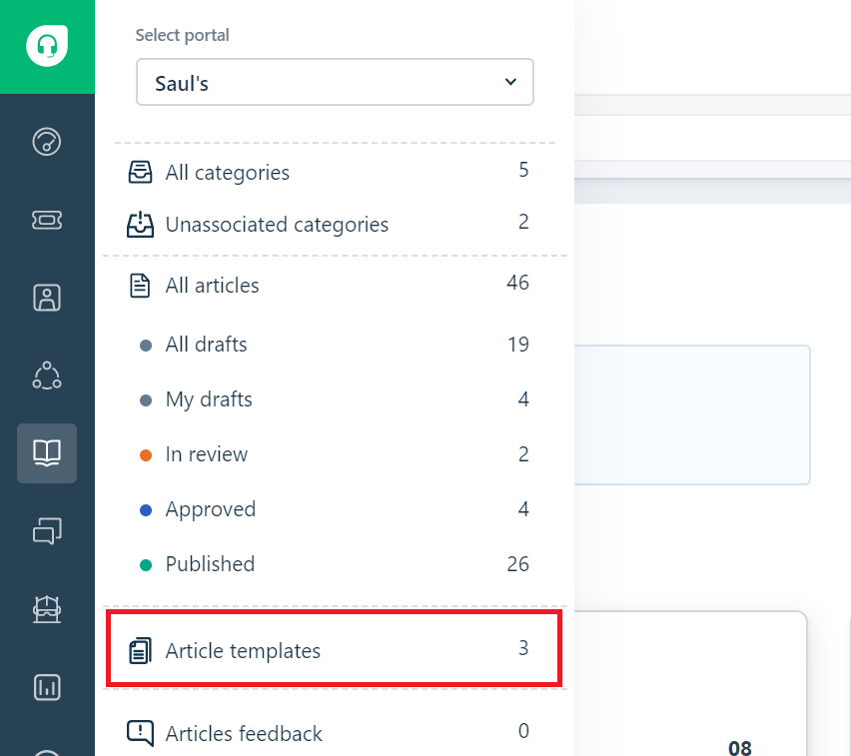Open the Forums chat bubbles icon
This screenshot has height=756, width=851.
(47, 530)
